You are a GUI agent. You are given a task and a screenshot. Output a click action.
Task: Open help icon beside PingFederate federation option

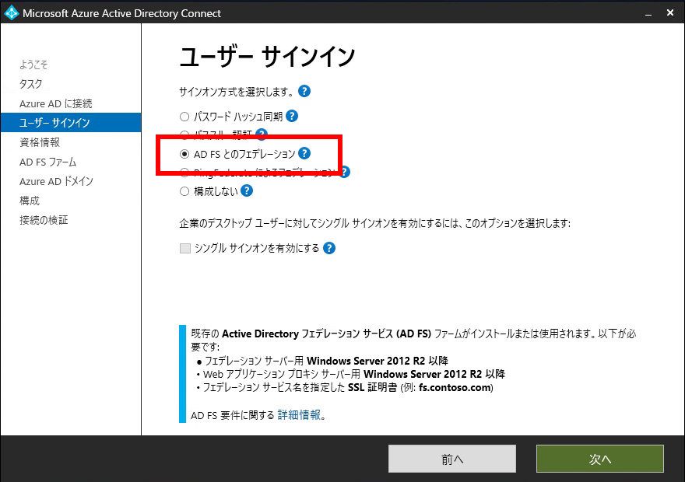point(345,173)
